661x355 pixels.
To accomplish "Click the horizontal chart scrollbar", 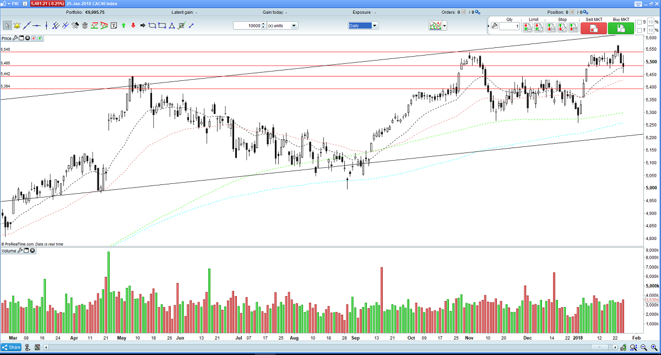I will (330, 347).
